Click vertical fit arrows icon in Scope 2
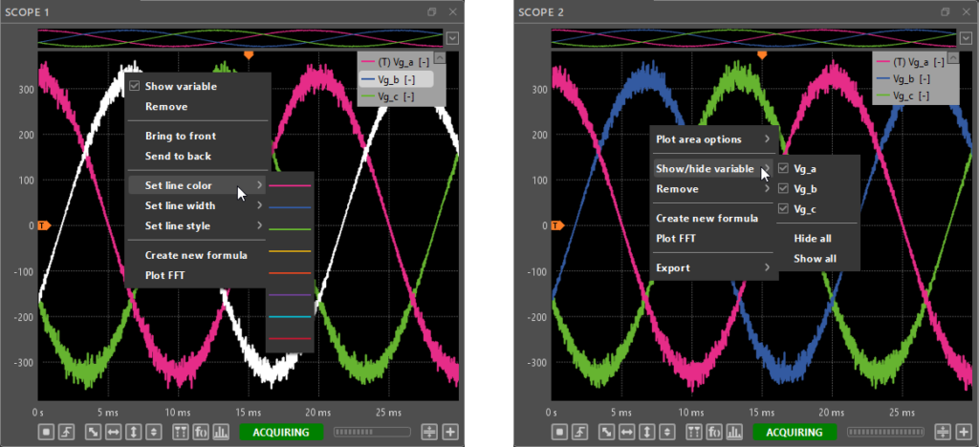The height and width of the screenshot is (447, 979). pyautogui.click(x=647, y=433)
